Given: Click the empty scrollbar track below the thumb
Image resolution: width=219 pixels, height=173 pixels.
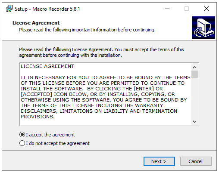Looking at the screenshot, I should point(194,98).
